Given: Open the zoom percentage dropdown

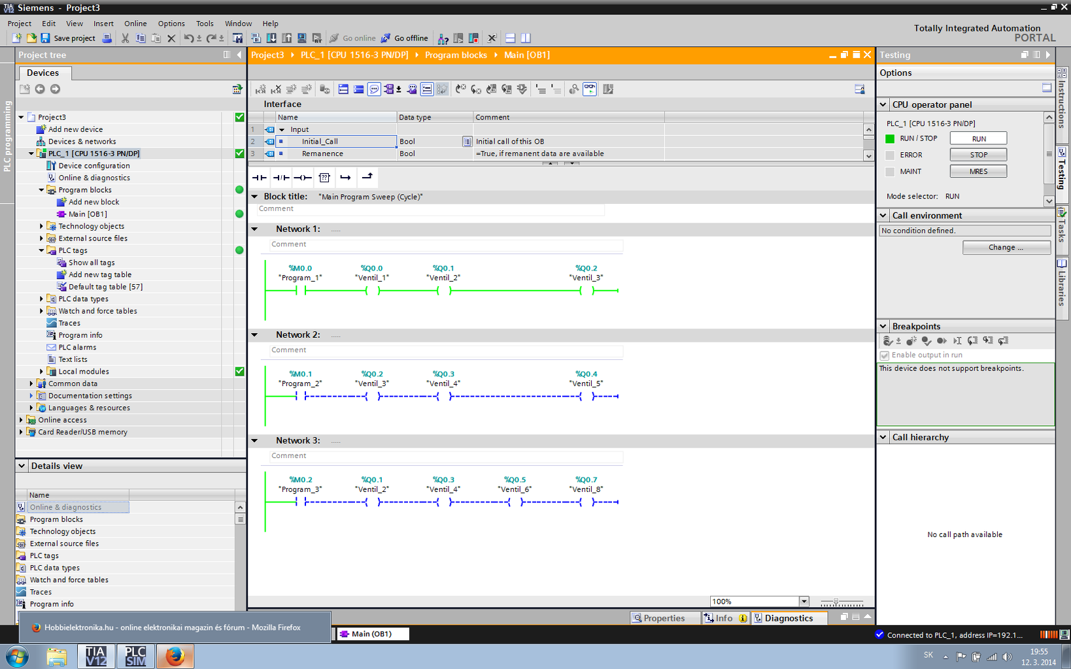Looking at the screenshot, I should tap(804, 602).
